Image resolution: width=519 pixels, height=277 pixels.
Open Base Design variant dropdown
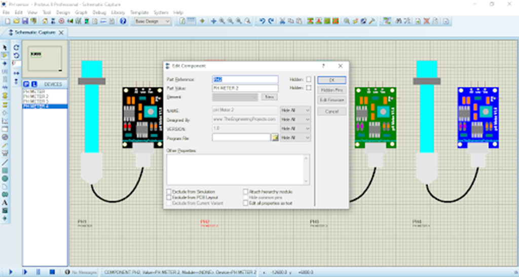[x=152, y=21]
